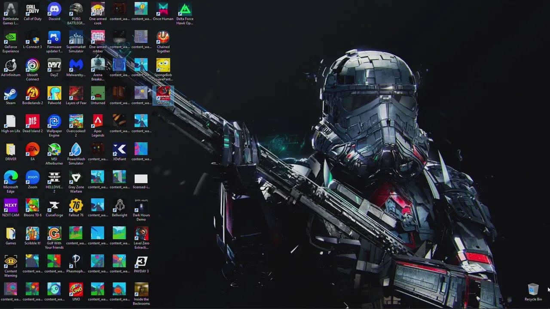Image resolution: width=550 pixels, height=309 pixels.
Task: Select the DRIVER folder icon
Action: pos(11,152)
